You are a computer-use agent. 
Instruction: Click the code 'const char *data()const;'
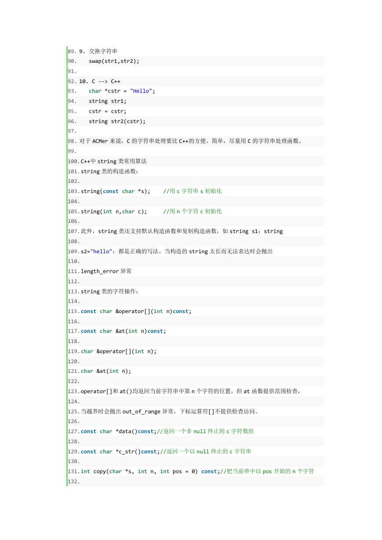click(x=119, y=431)
